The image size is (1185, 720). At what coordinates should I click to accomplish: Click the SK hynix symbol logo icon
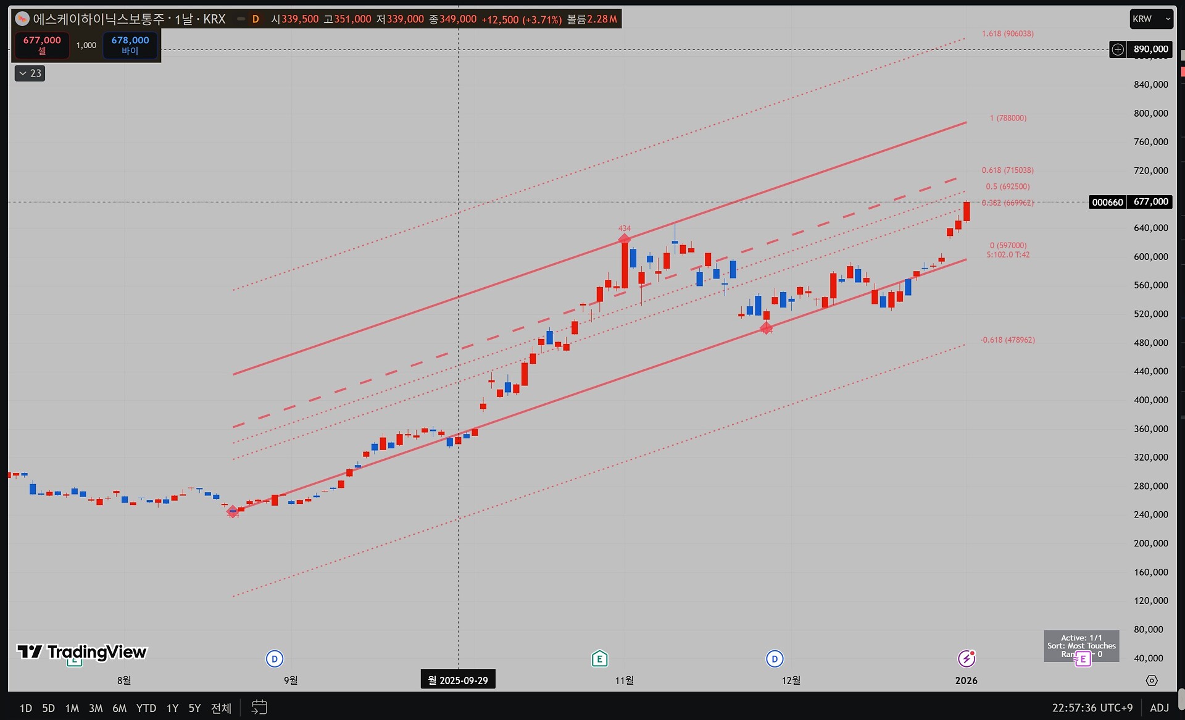tap(22, 19)
